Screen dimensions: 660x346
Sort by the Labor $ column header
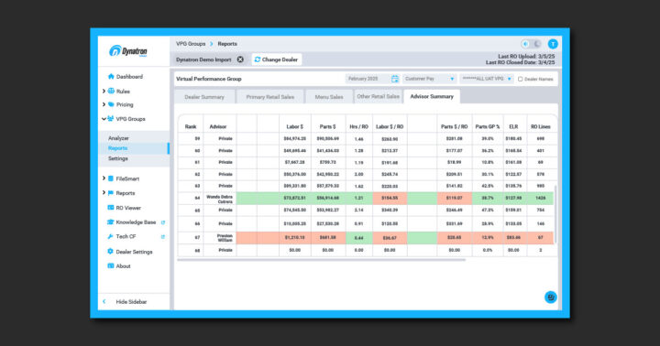[x=294, y=126]
